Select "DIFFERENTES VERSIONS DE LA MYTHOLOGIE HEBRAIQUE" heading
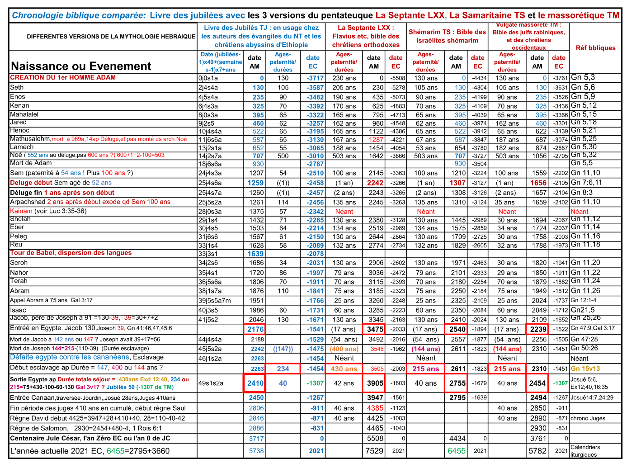Viewport: 627px width, 468px height. [x=111, y=36]
